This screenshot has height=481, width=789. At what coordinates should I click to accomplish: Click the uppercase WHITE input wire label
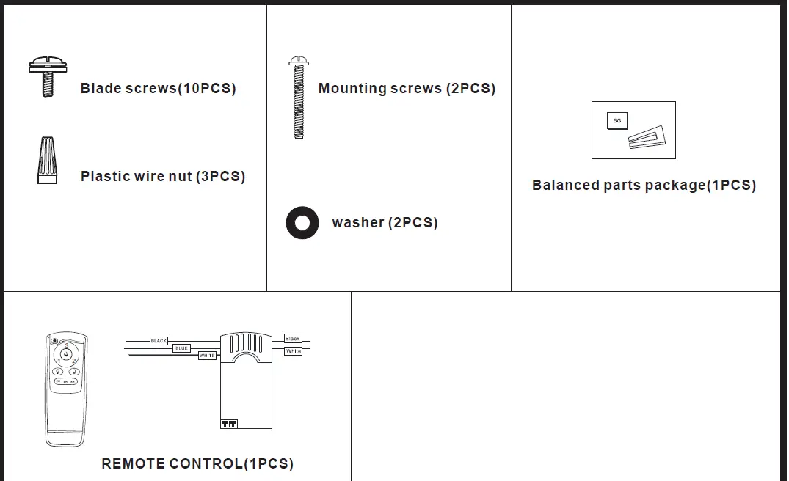(x=208, y=356)
